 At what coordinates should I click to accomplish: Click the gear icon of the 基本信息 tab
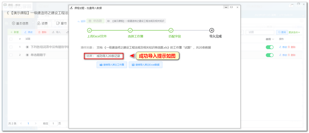coord(13,23)
